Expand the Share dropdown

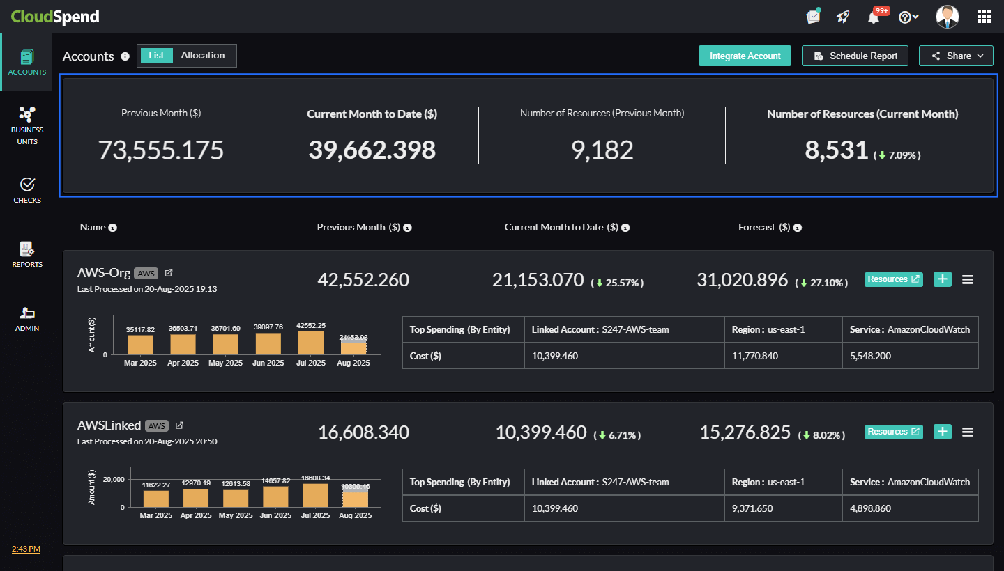coord(956,56)
